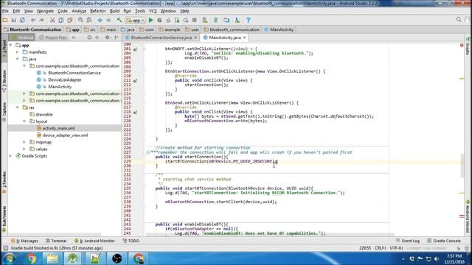Screen dimensions: 472x265
Task: Open the Refactor menu
Action: 98,11
